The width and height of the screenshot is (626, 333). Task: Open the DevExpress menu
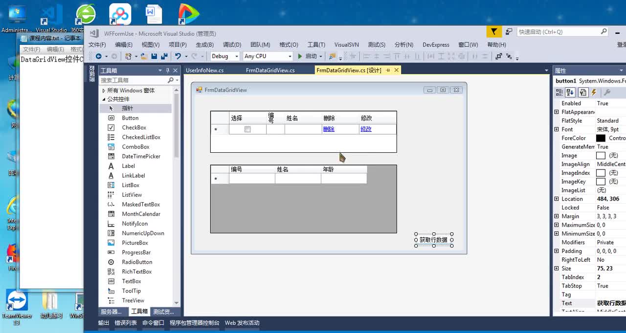click(x=436, y=44)
